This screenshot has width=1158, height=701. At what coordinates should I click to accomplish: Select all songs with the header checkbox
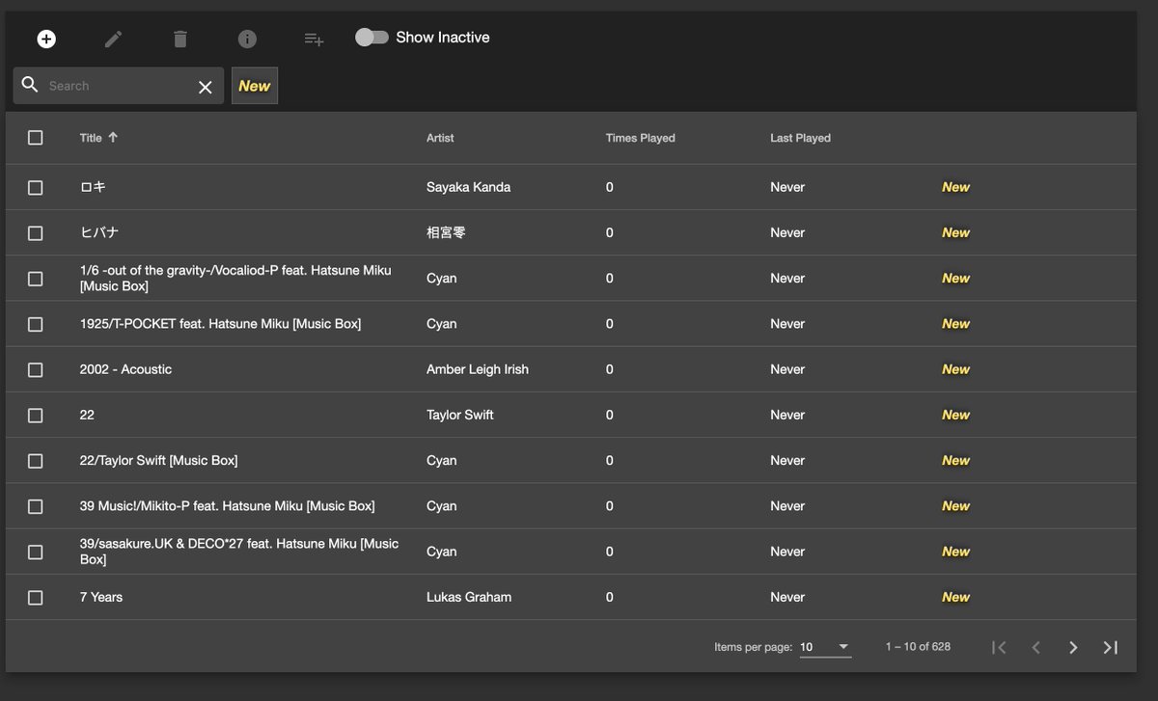[36, 137]
